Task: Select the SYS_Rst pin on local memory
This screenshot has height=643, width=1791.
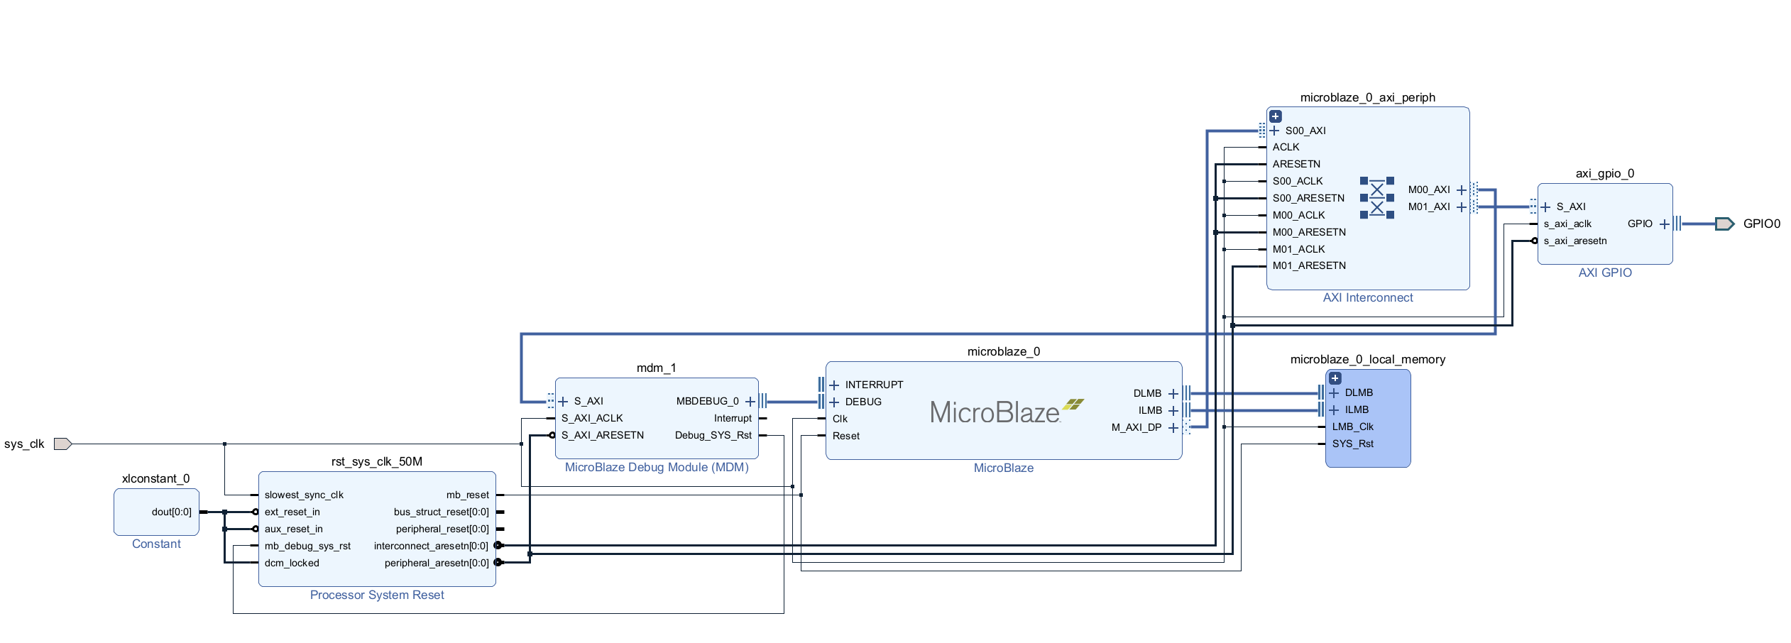Action: point(1352,444)
